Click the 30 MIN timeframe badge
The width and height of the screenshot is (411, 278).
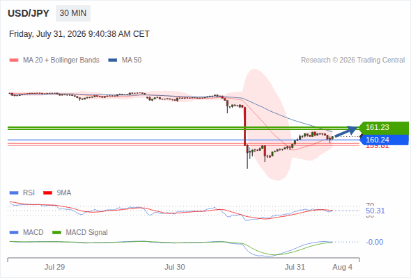click(x=73, y=13)
